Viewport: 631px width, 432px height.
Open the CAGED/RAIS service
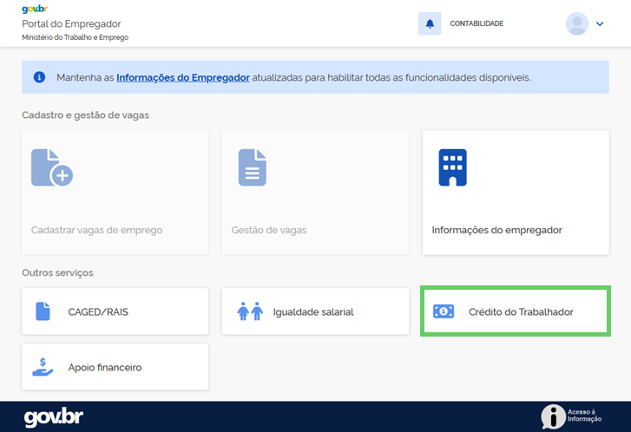(115, 311)
